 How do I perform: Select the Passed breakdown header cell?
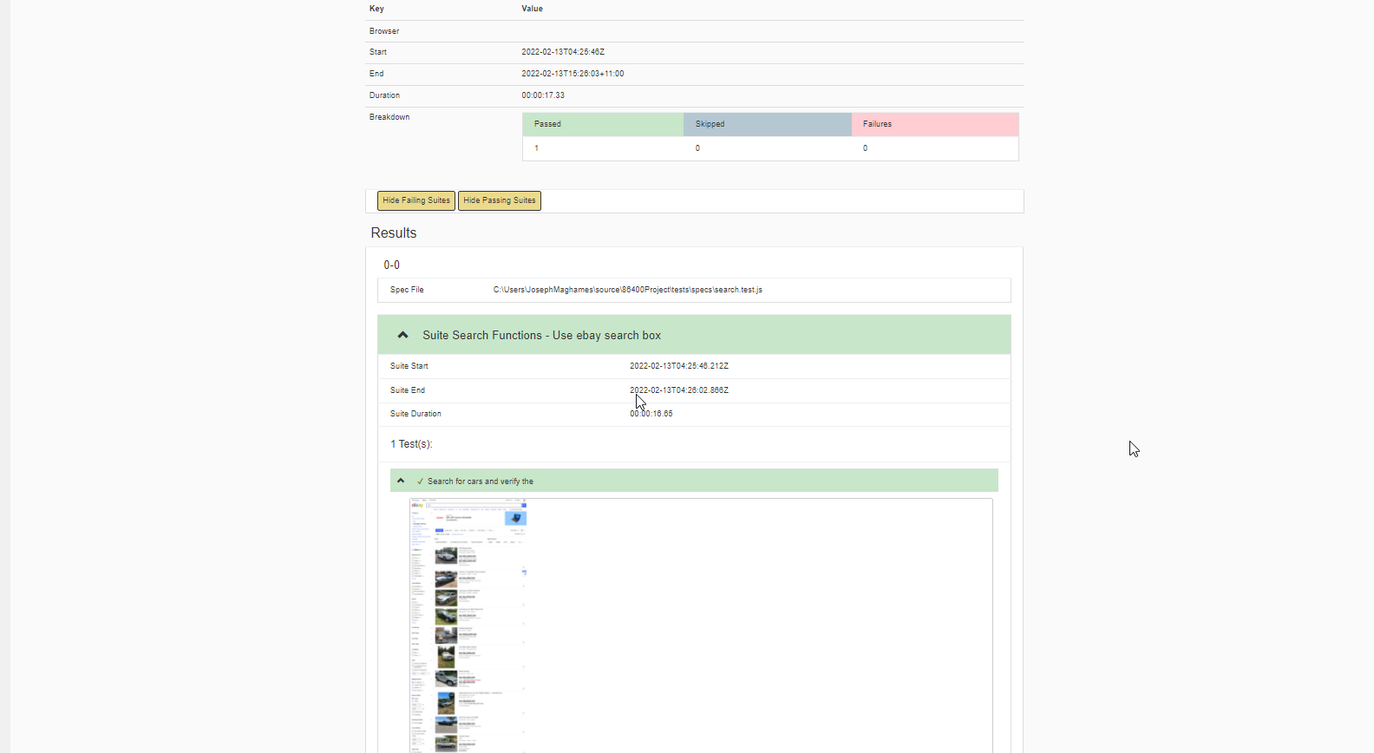pos(603,124)
